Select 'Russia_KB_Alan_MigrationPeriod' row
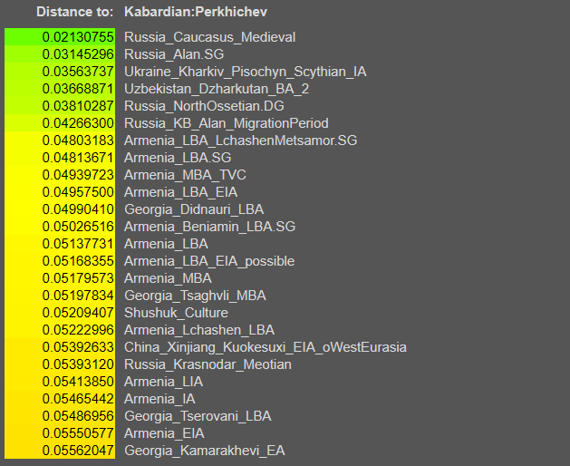570x466 pixels. (x=227, y=123)
